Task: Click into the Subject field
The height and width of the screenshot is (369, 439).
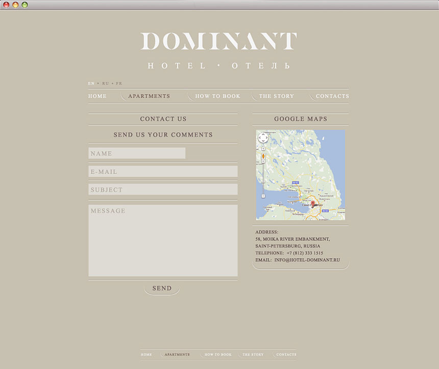Action: click(163, 190)
